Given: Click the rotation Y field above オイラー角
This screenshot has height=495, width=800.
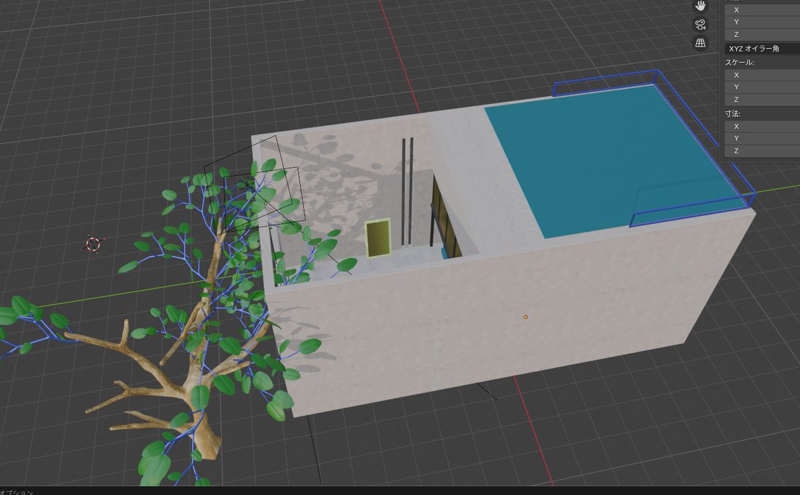Looking at the screenshot, I should pos(762,22).
